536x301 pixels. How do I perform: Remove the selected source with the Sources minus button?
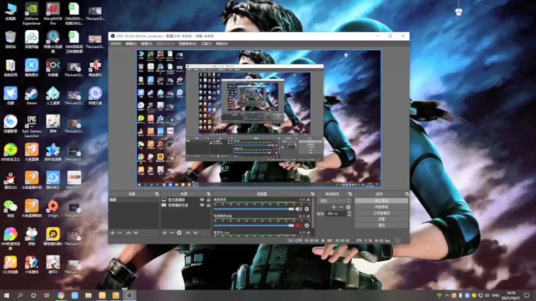[172, 233]
